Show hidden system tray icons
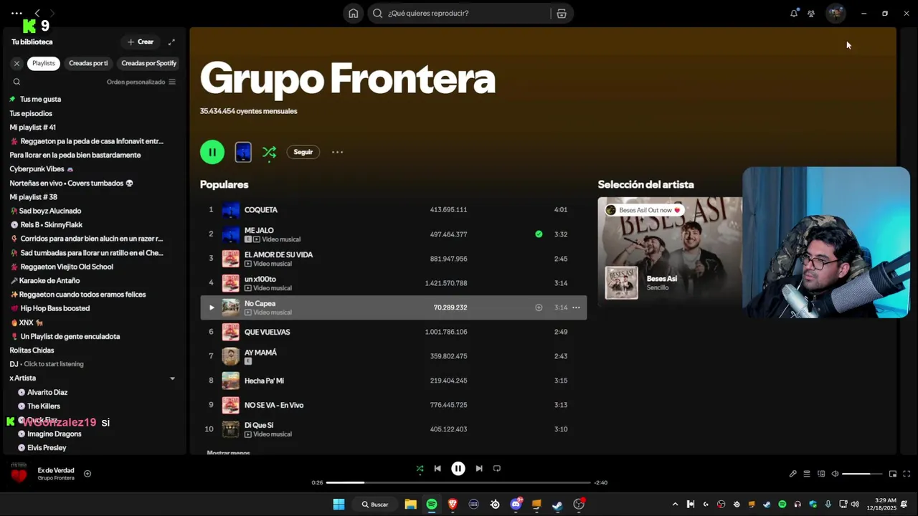The width and height of the screenshot is (918, 516). pos(675,505)
